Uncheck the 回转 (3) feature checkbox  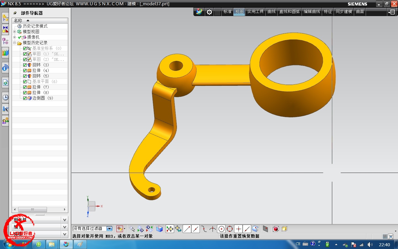pyautogui.click(x=25, y=65)
